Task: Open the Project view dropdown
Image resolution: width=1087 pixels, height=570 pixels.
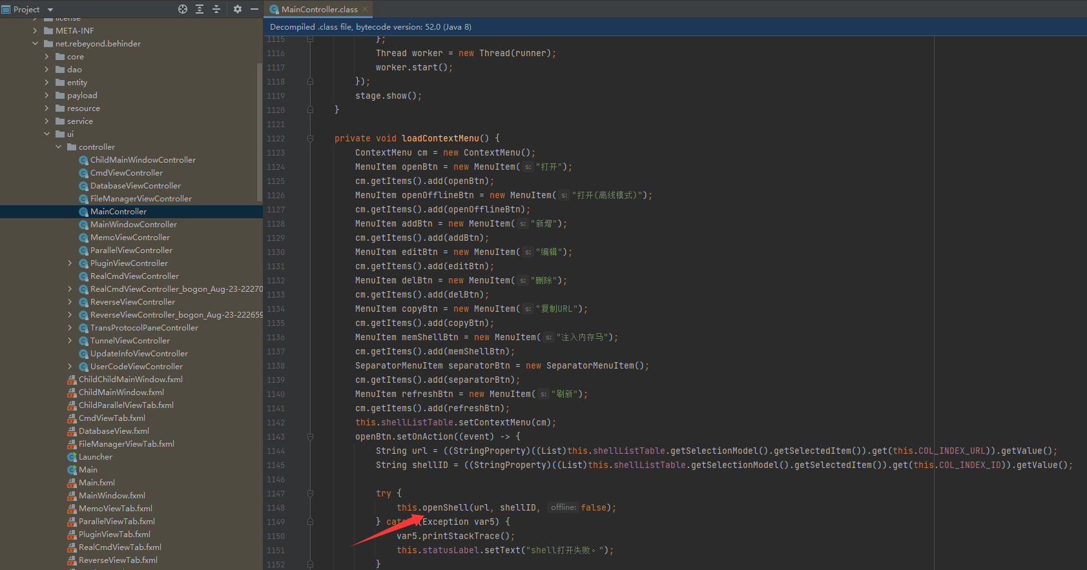Action: tap(50, 10)
